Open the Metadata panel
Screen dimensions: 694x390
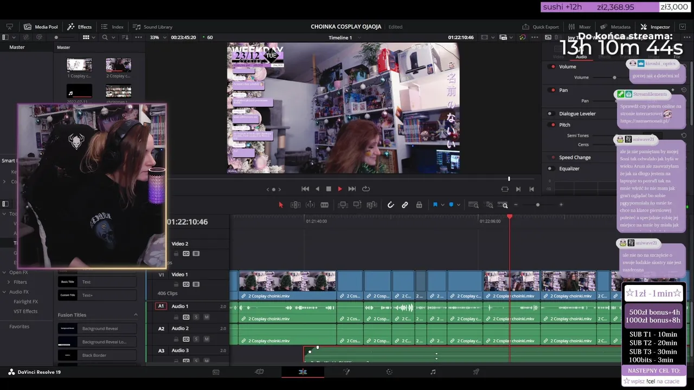tap(615, 27)
